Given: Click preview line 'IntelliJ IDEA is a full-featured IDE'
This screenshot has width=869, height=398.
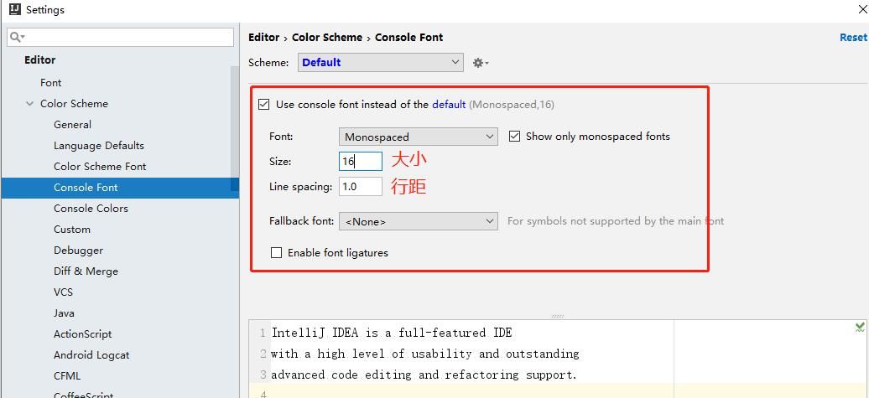Looking at the screenshot, I should click(x=392, y=333).
